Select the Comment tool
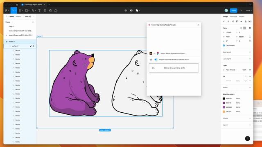This screenshot has height=147, width=262. point(56,11)
